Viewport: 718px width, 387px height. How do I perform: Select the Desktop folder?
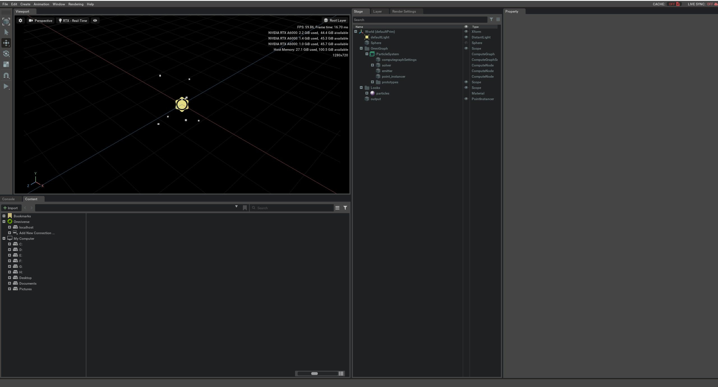click(x=25, y=278)
